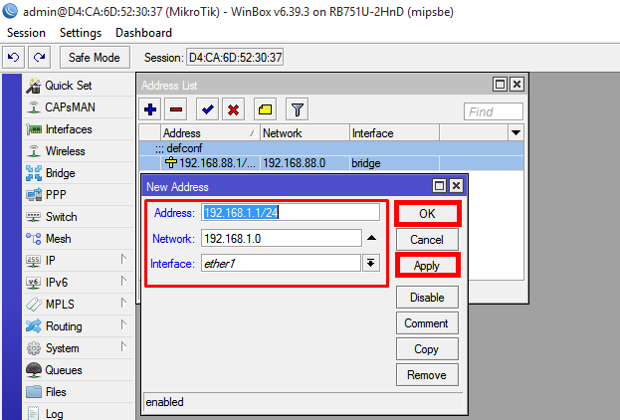Open PPP in the sidebar
This screenshot has width=620, height=420.
click(79, 195)
